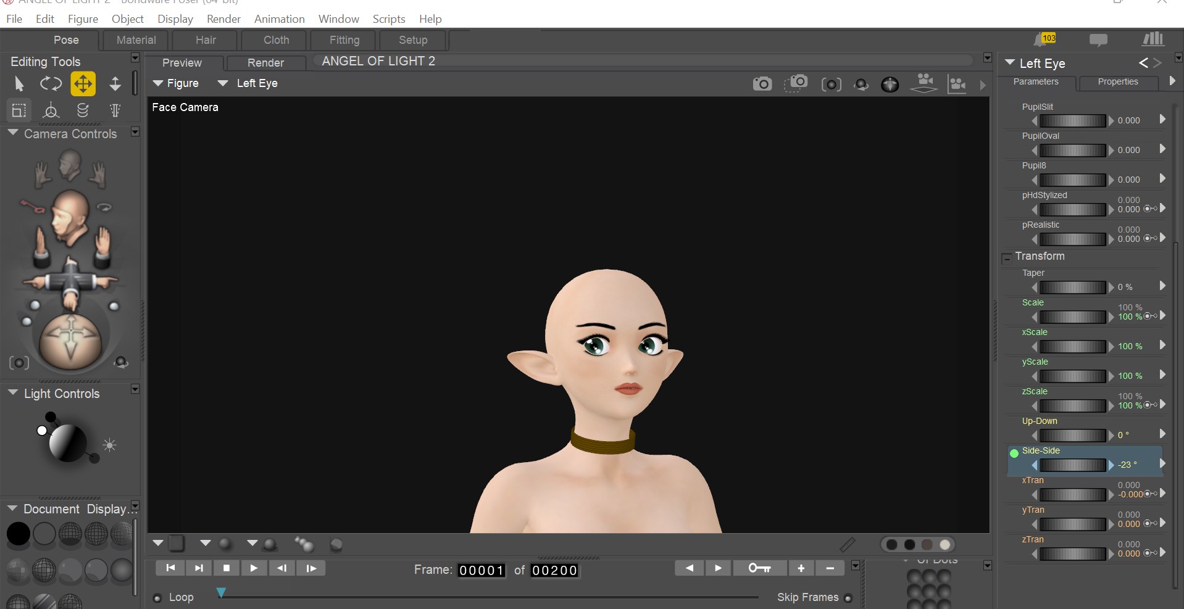
Task: Switch to the Hair room tab
Action: click(206, 40)
